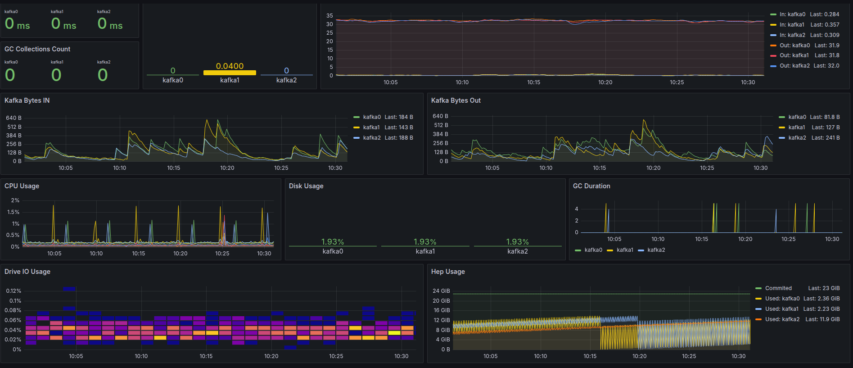Toggle Used: kafka2 in Hep Usage legend

(x=782, y=319)
